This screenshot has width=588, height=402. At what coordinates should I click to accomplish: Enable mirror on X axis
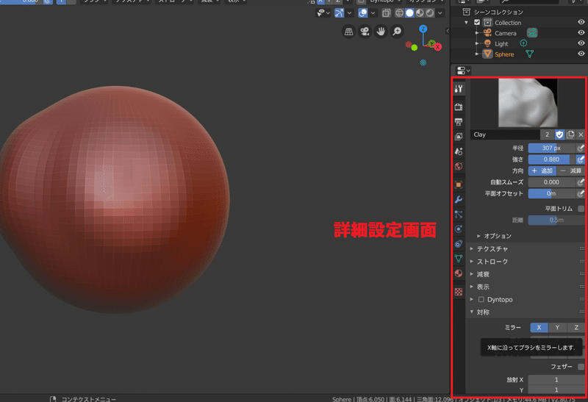539,327
